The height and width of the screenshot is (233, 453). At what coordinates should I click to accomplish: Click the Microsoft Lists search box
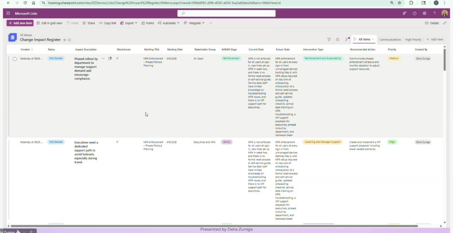tap(226, 14)
